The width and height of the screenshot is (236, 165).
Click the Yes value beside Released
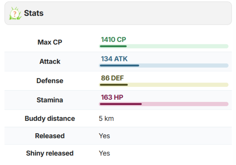(x=104, y=136)
